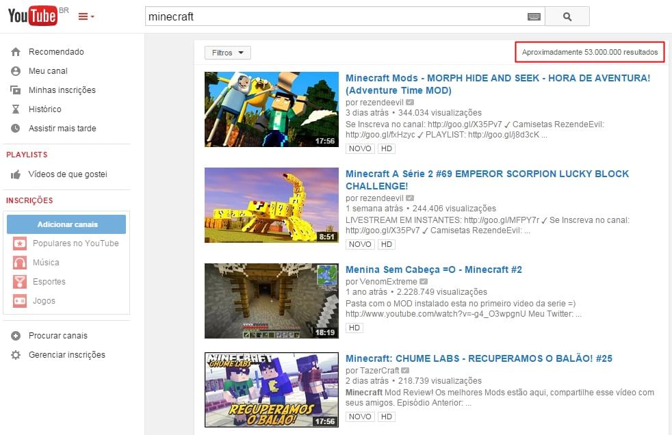Open the MORPH HIDE AND SEEK video title
Screen dimensions: 672x435
pyautogui.click(x=498, y=84)
